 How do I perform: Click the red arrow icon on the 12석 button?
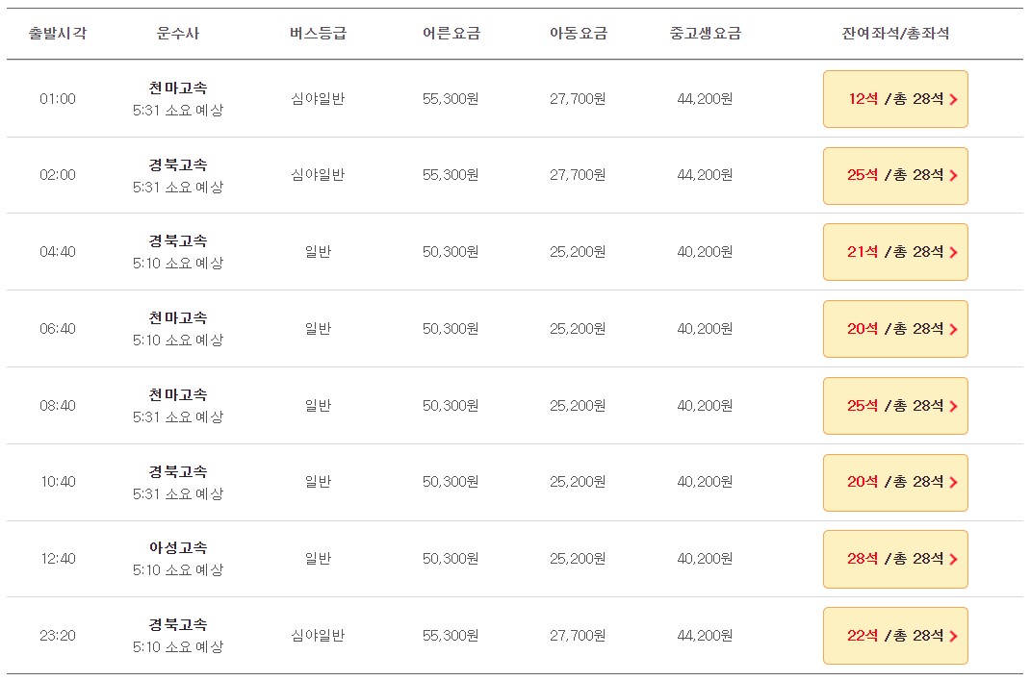pyautogui.click(x=953, y=99)
